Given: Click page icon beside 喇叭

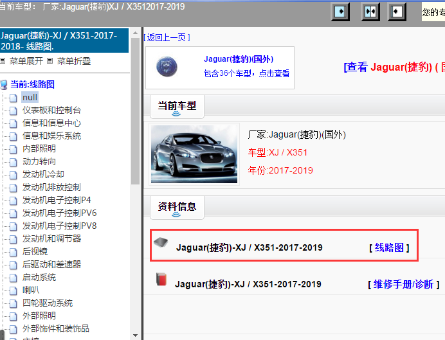Looking at the screenshot, I should click(14, 291).
